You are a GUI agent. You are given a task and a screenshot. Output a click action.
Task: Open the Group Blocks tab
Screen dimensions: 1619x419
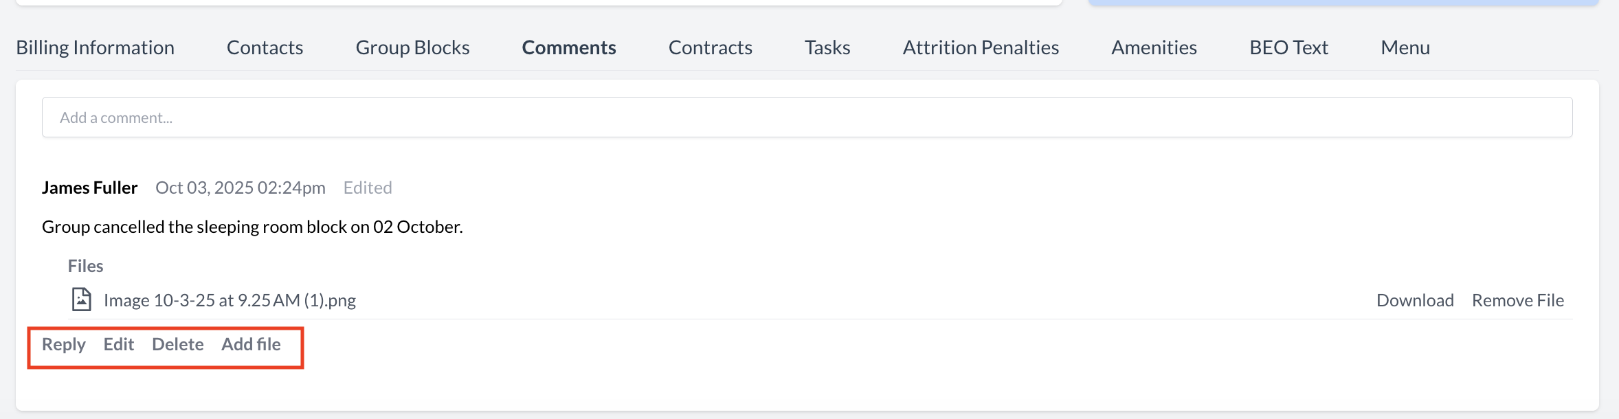(412, 47)
